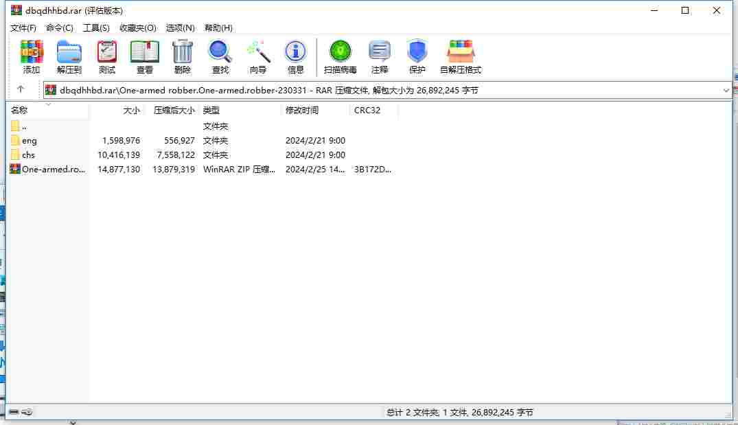The image size is (738, 425).
Task: Show archive Info (信息) icon
Action: (x=296, y=51)
